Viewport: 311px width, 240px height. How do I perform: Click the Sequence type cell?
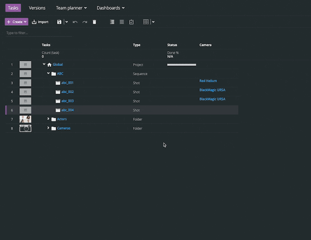point(140,74)
